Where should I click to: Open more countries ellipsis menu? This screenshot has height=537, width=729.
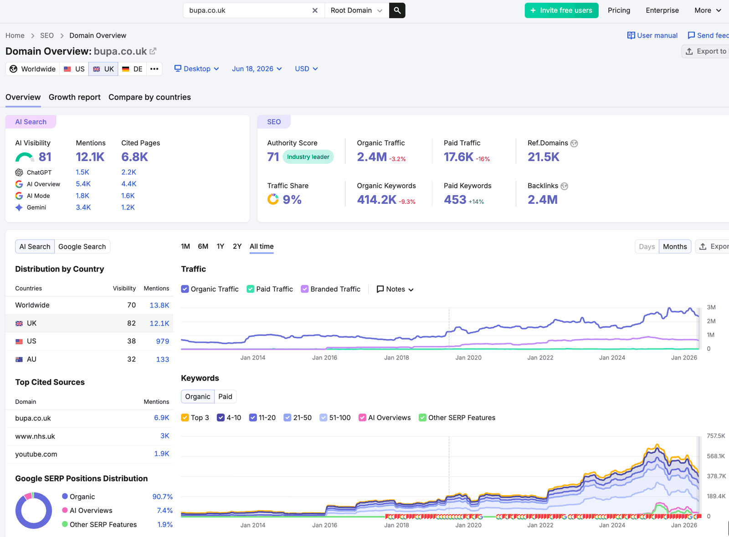click(154, 69)
